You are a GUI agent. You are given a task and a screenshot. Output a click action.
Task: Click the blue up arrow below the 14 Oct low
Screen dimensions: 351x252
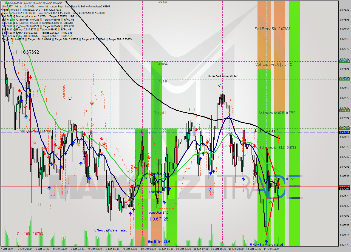266,242
